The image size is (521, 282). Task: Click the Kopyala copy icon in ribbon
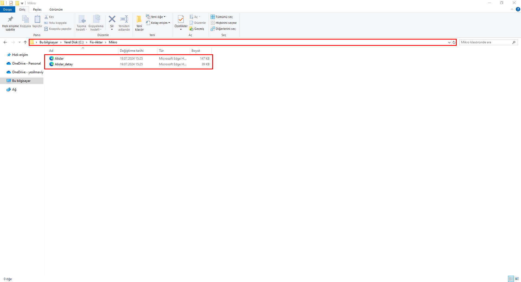[25, 20]
